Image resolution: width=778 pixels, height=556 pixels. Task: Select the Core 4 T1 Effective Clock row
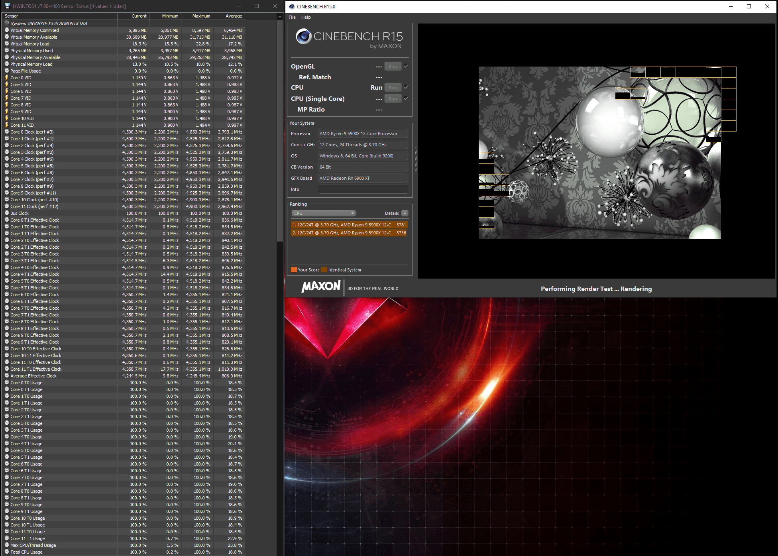click(x=123, y=274)
